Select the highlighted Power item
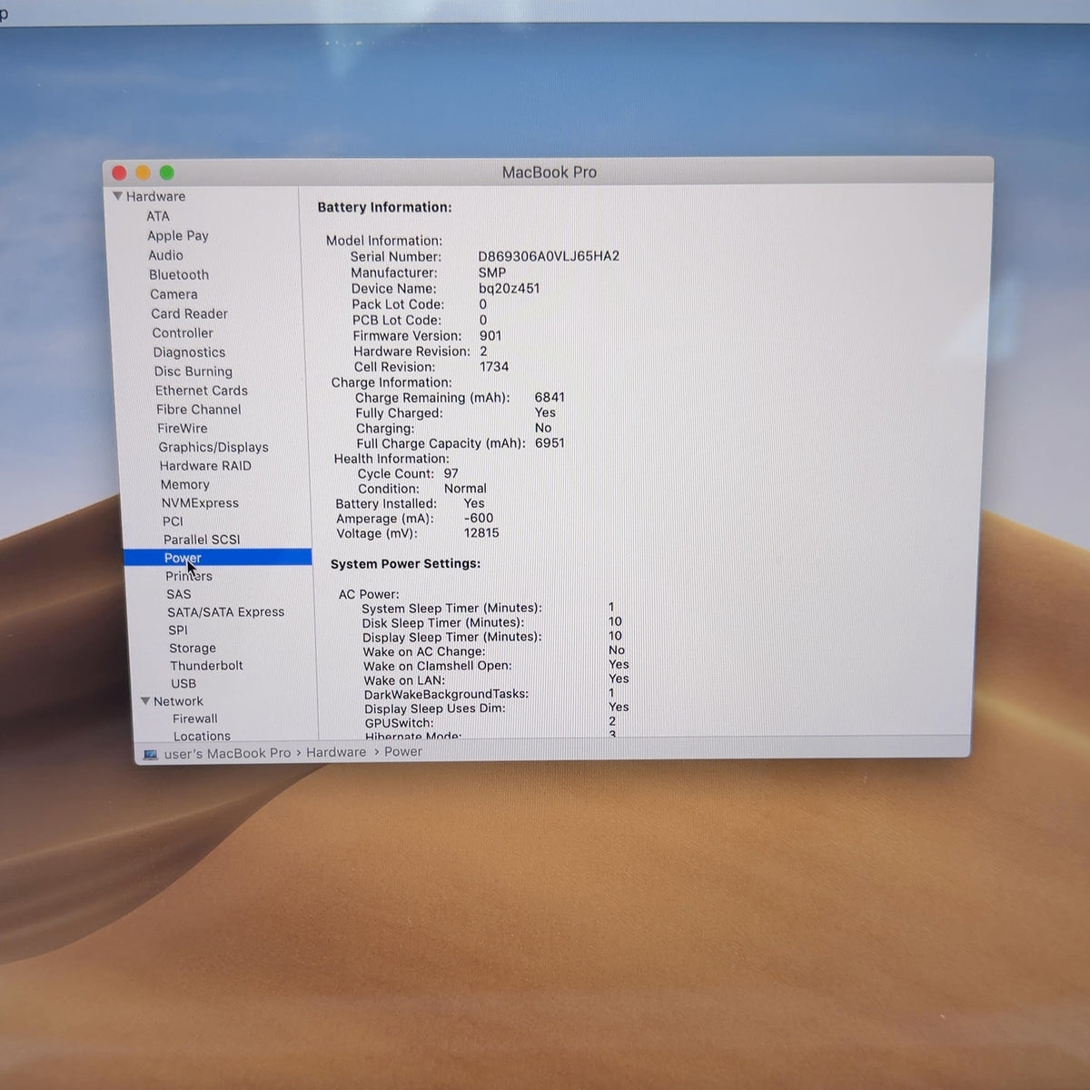This screenshot has height=1090, width=1090. pyautogui.click(x=218, y=558)
